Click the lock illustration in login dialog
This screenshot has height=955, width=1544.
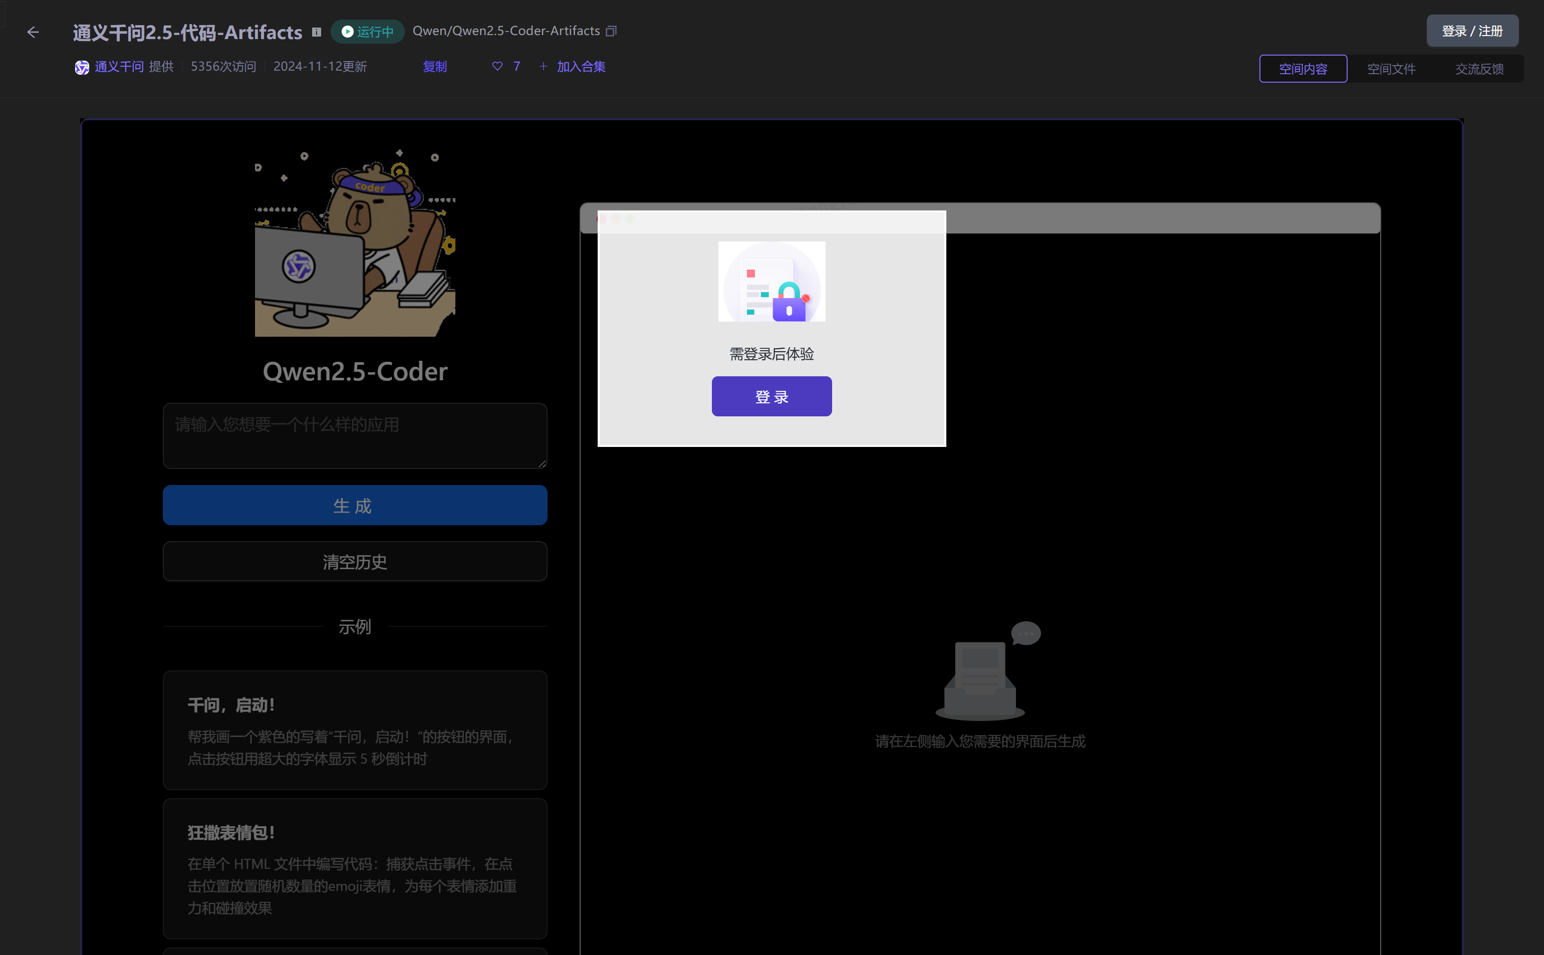[771, 282]
